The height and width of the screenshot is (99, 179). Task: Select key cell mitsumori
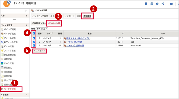click(136, 45)
